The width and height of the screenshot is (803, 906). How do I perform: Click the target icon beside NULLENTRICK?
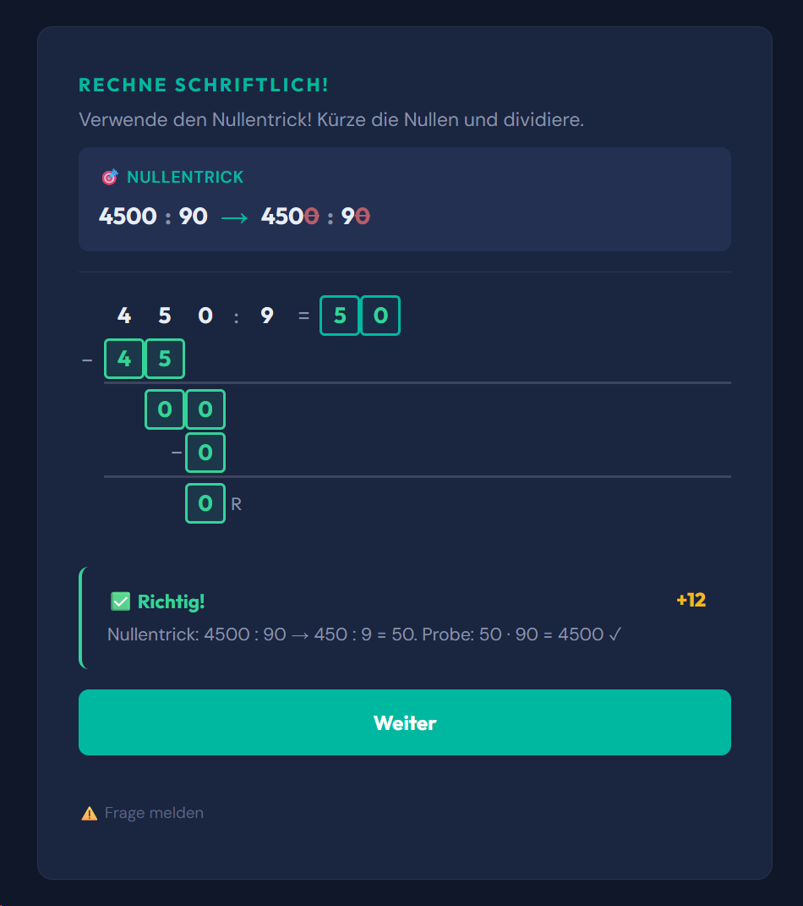109,178
